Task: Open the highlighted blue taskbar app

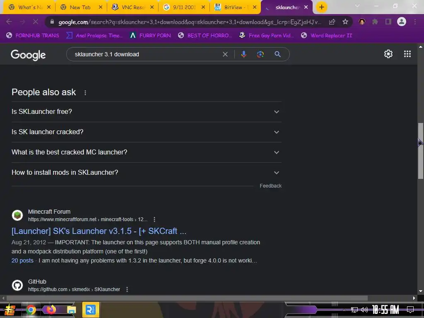Action: tap(91, 310)
